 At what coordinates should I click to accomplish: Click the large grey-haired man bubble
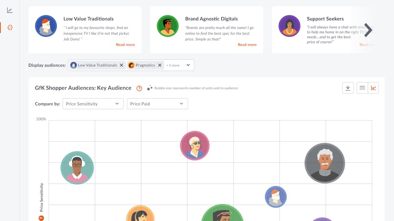[x=324, y=163]
